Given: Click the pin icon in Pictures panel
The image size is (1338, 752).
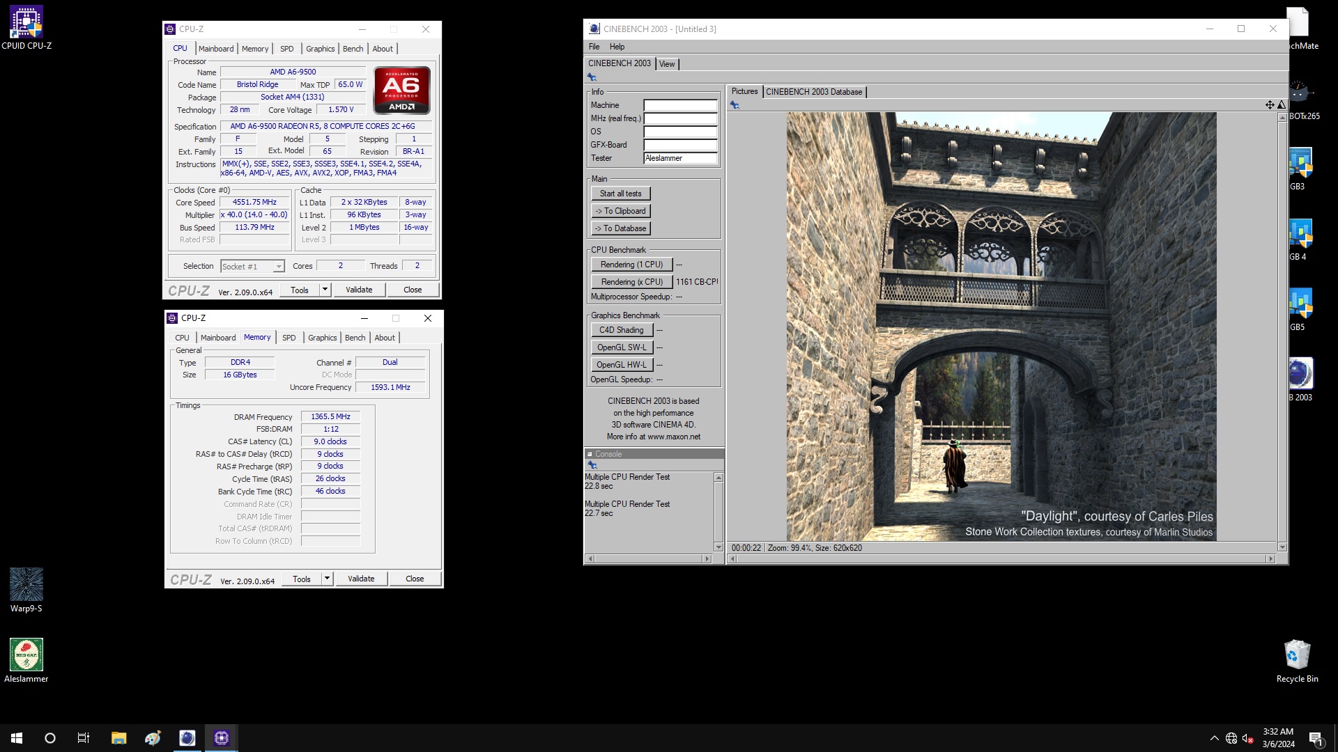Looking at the screenshot, I should tap(735, 105).
